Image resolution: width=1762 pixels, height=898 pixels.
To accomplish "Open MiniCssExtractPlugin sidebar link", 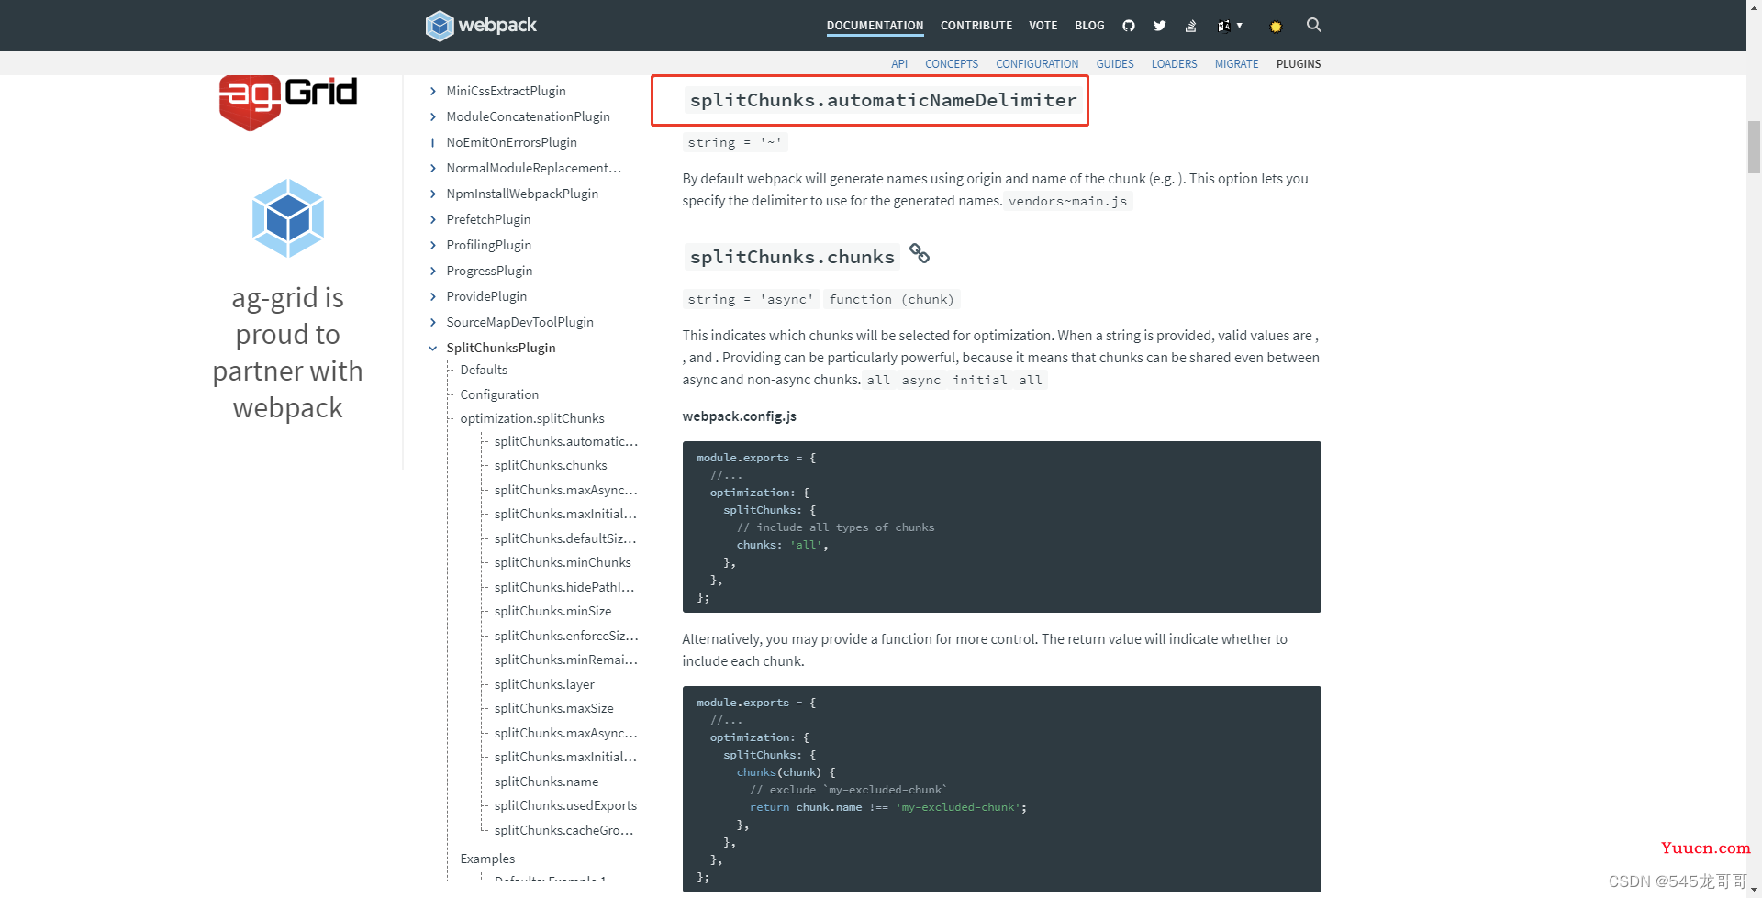I will tap(506, 91).
